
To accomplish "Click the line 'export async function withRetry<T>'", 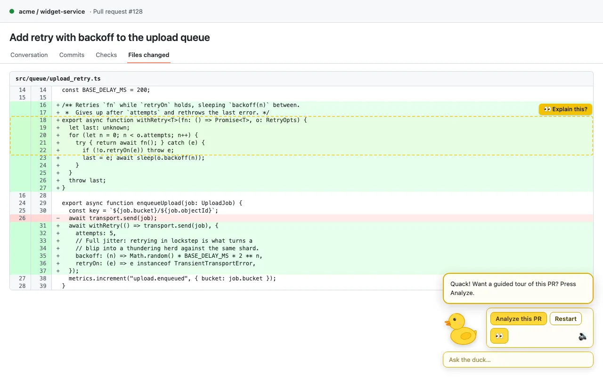I will (301, 120).
